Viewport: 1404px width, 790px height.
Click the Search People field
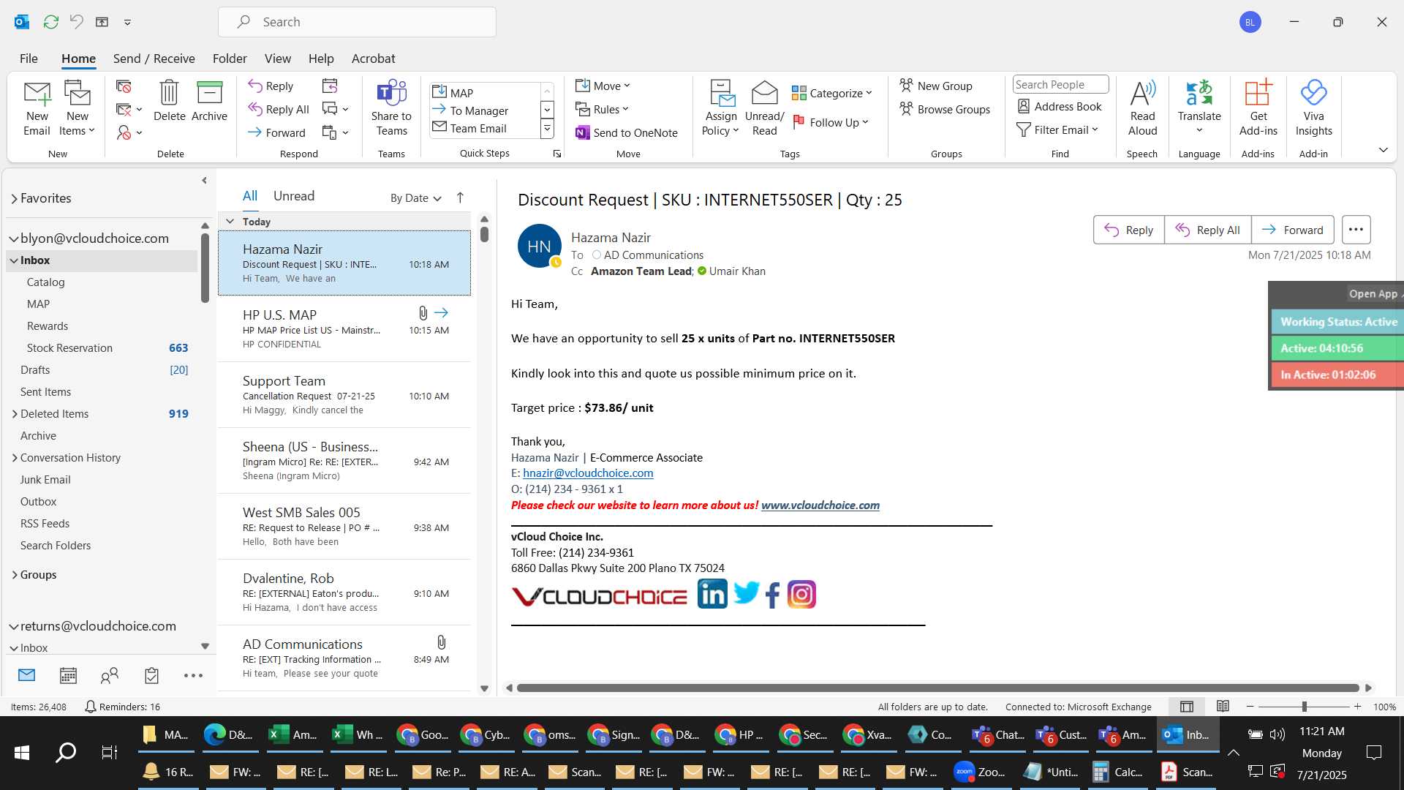(1060, 85)
